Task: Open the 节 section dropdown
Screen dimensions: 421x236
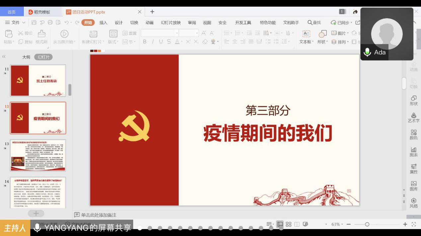Action: pyautogui.click(x=129, y=42)
